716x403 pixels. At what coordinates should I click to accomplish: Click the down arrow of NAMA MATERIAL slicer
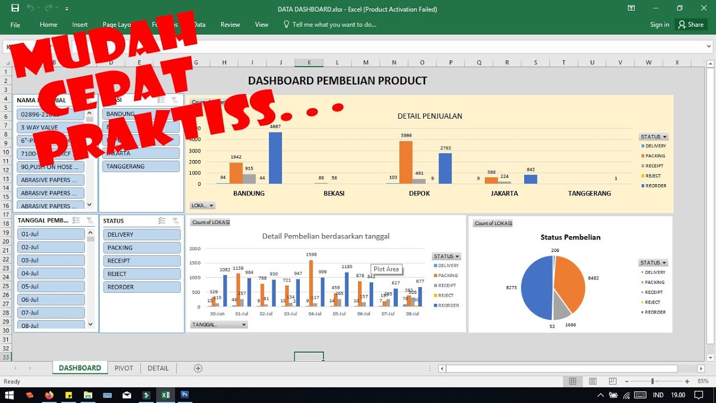91,205
